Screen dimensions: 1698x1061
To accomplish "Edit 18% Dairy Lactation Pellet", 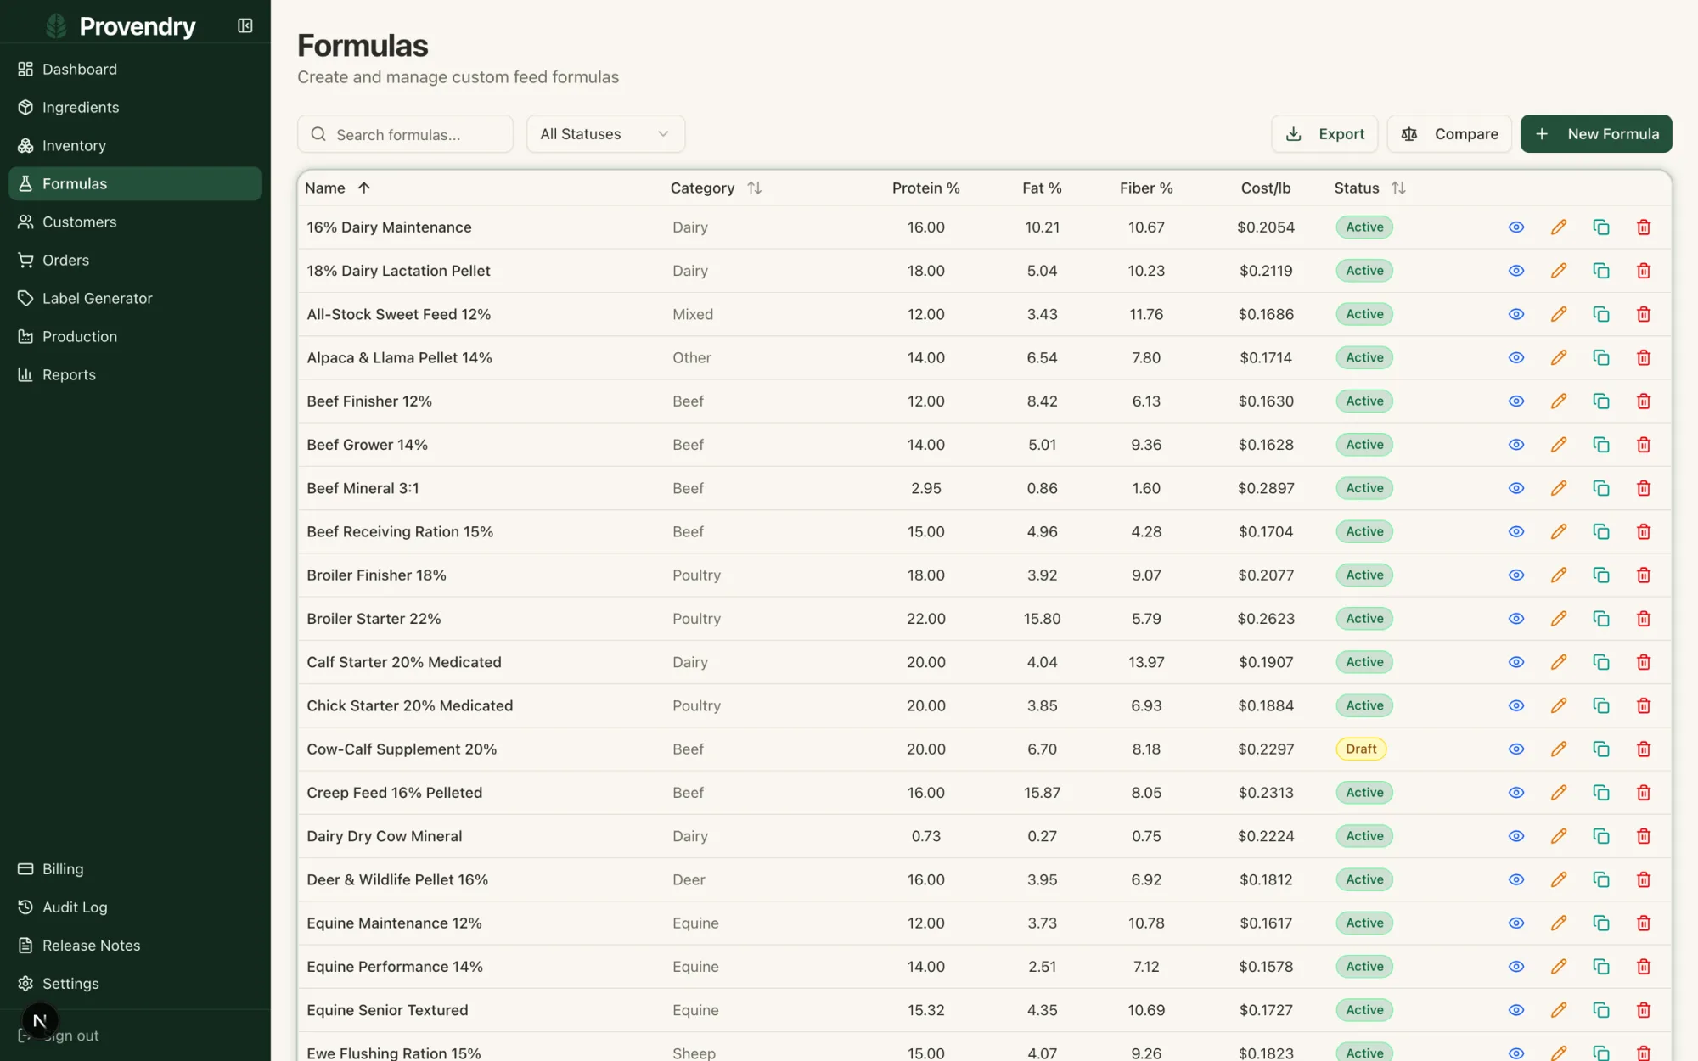I will [x=1559, y=271].
